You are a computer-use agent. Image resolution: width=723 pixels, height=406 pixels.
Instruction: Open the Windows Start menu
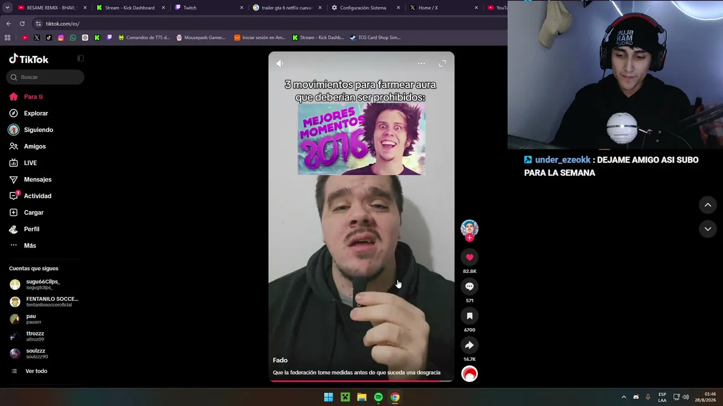(328, 397)
